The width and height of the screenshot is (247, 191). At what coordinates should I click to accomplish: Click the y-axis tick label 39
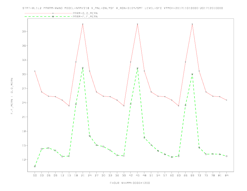click(x=24, y=31)
